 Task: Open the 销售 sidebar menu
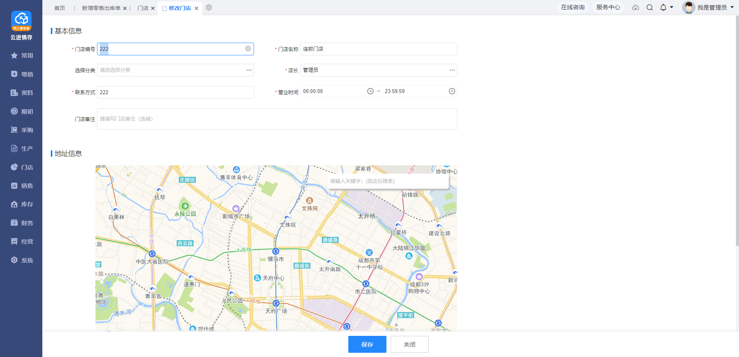point(21,186)
